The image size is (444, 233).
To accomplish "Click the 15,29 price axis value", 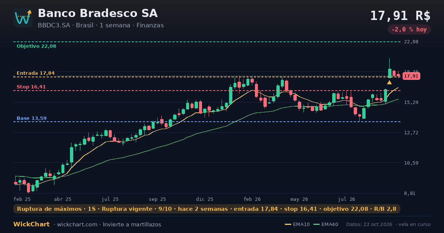I will click(x=411, y=102).
